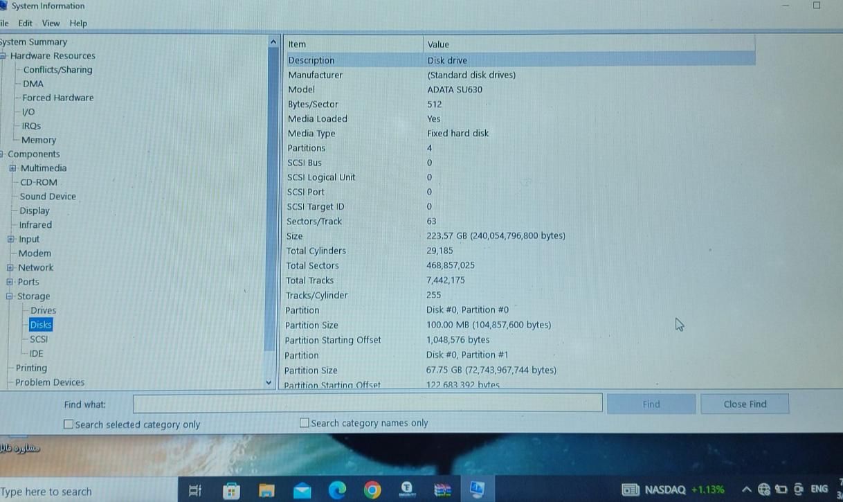Select Problem Devices tree item
The image size is (843, 502).
click(50, 382)
